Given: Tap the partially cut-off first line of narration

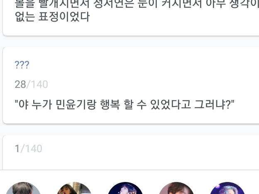Looking at the screenshot, I should tap(137, 4).
